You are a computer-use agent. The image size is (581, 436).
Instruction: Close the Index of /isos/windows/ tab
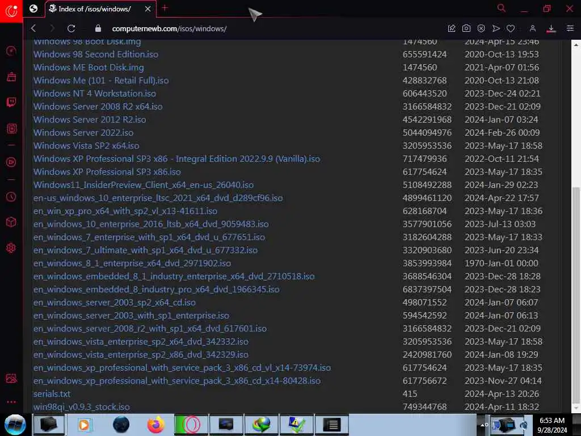148,9
